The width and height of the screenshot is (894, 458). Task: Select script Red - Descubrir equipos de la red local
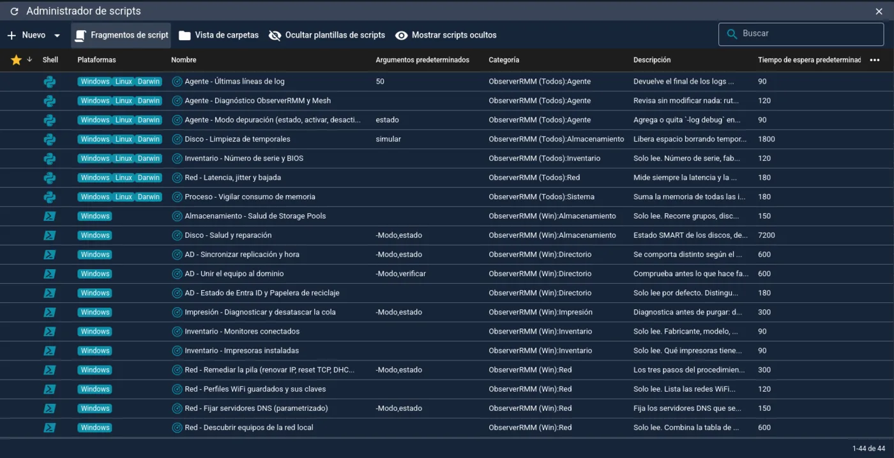tap(249, 427)
